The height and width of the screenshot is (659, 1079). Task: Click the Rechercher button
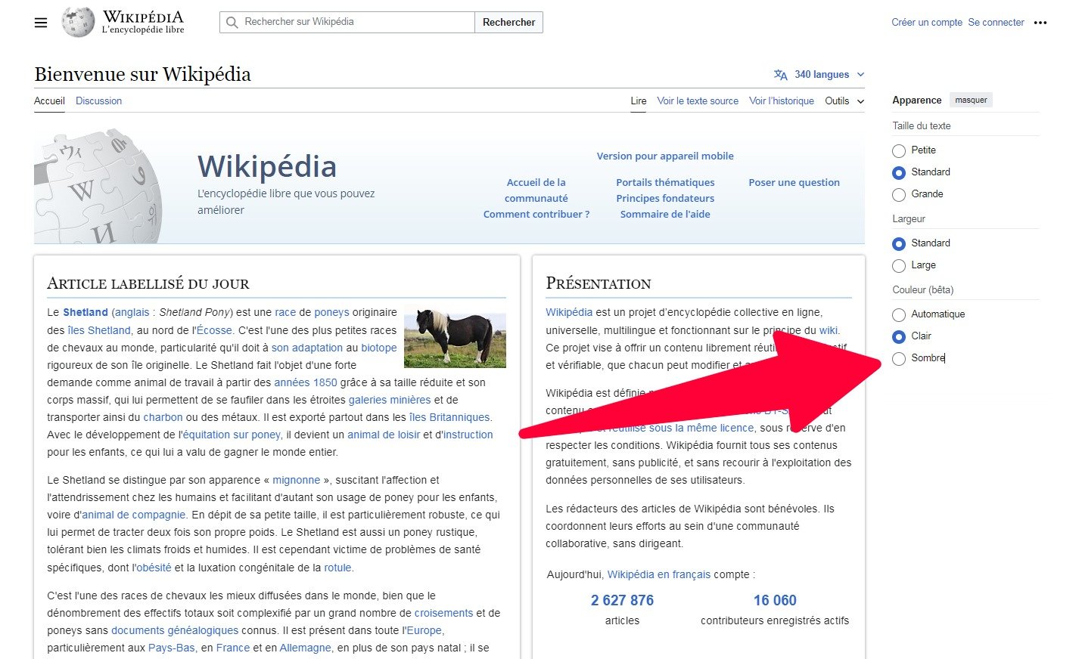(x=508, y=22)
